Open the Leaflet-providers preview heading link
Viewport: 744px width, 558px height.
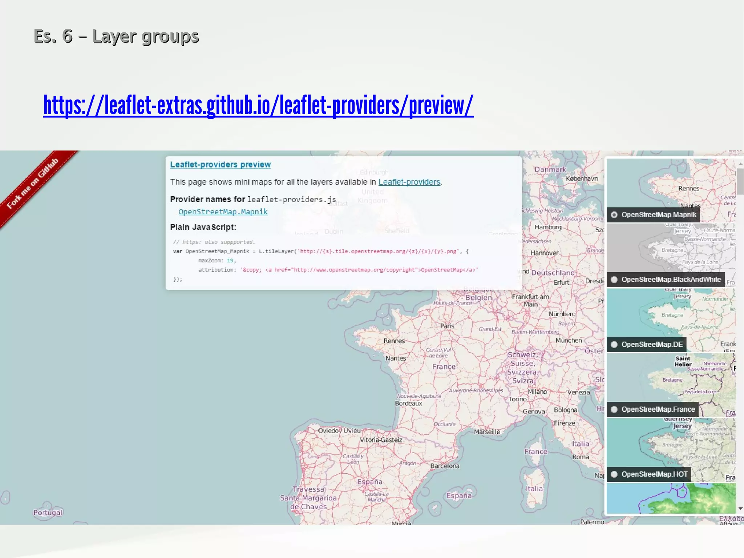pos(221,164)
